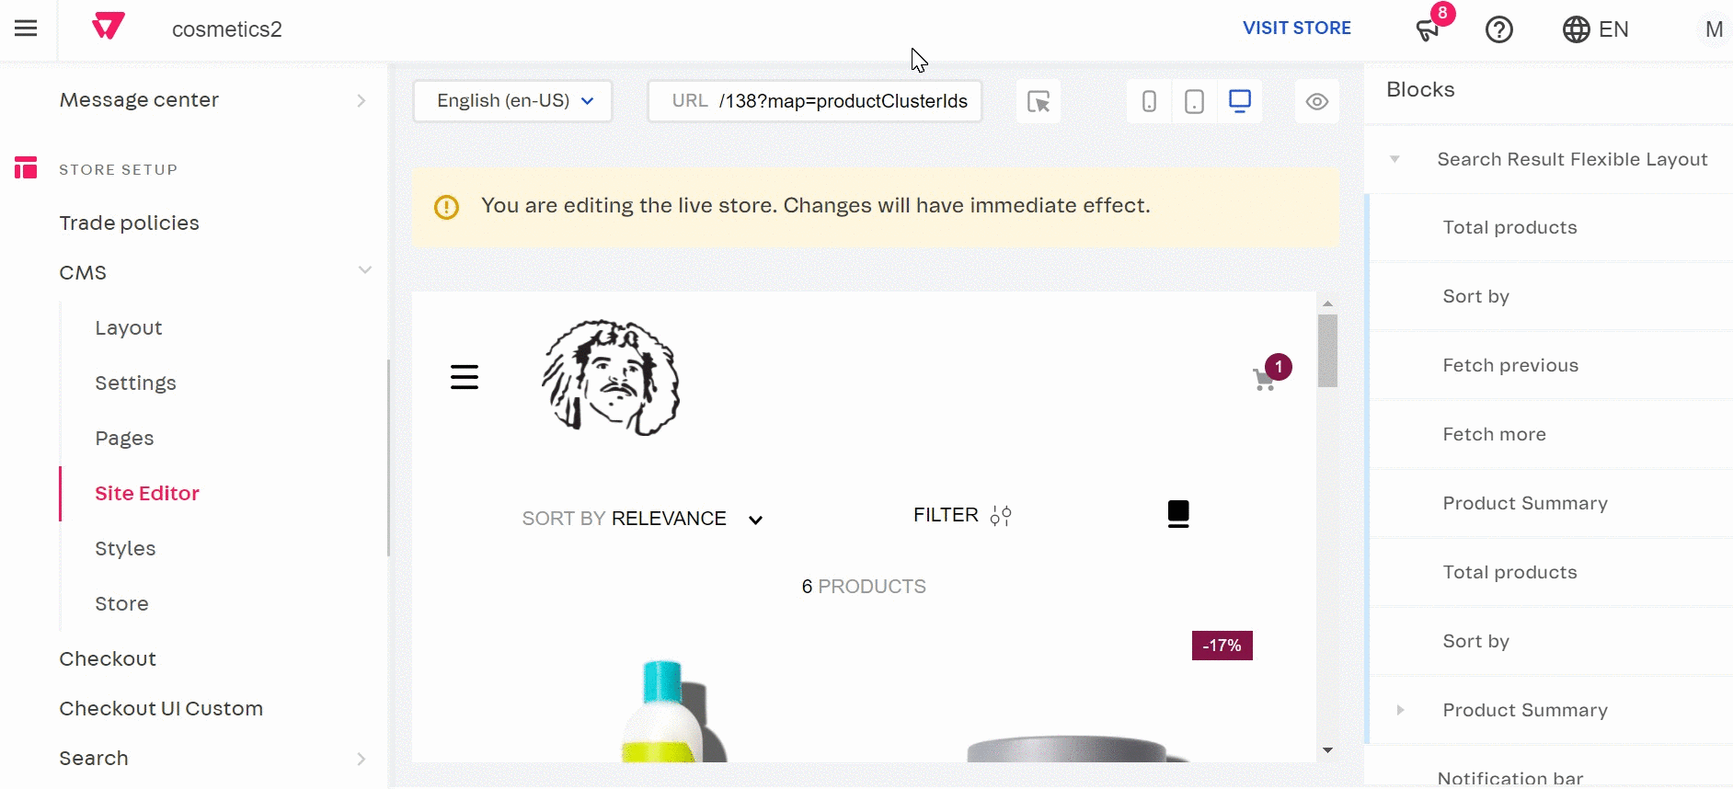Switch to the Styles section

coord(125,548)
